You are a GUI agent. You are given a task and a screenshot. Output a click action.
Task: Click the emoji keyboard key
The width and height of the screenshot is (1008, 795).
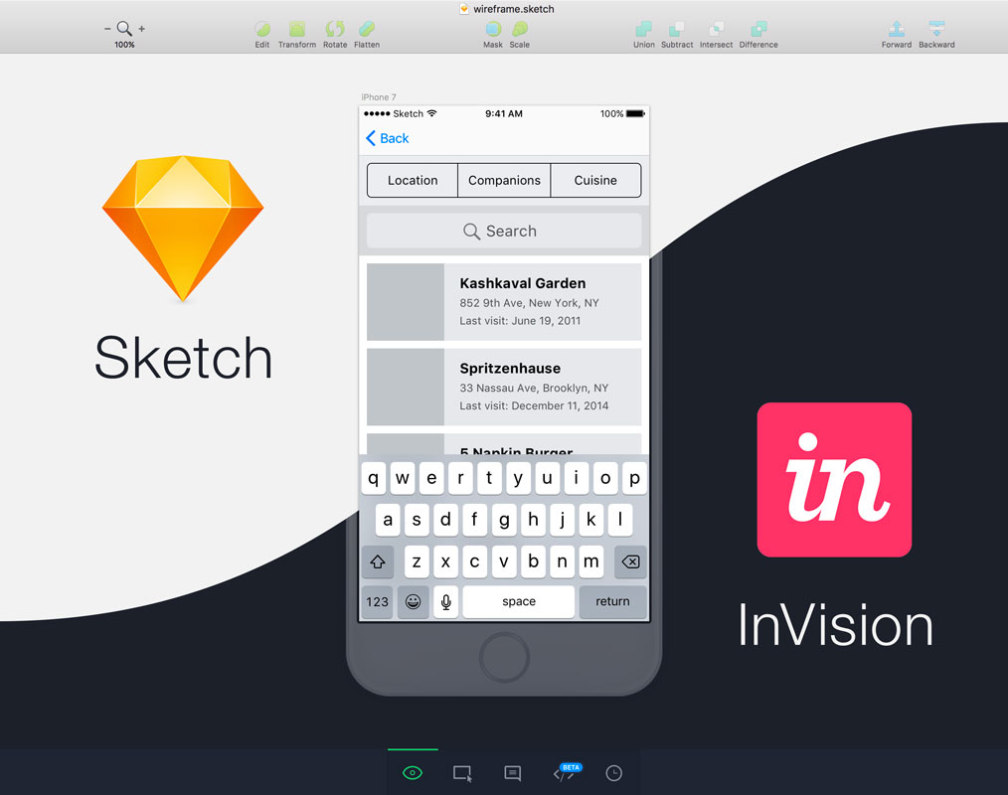tap(414, 601)
